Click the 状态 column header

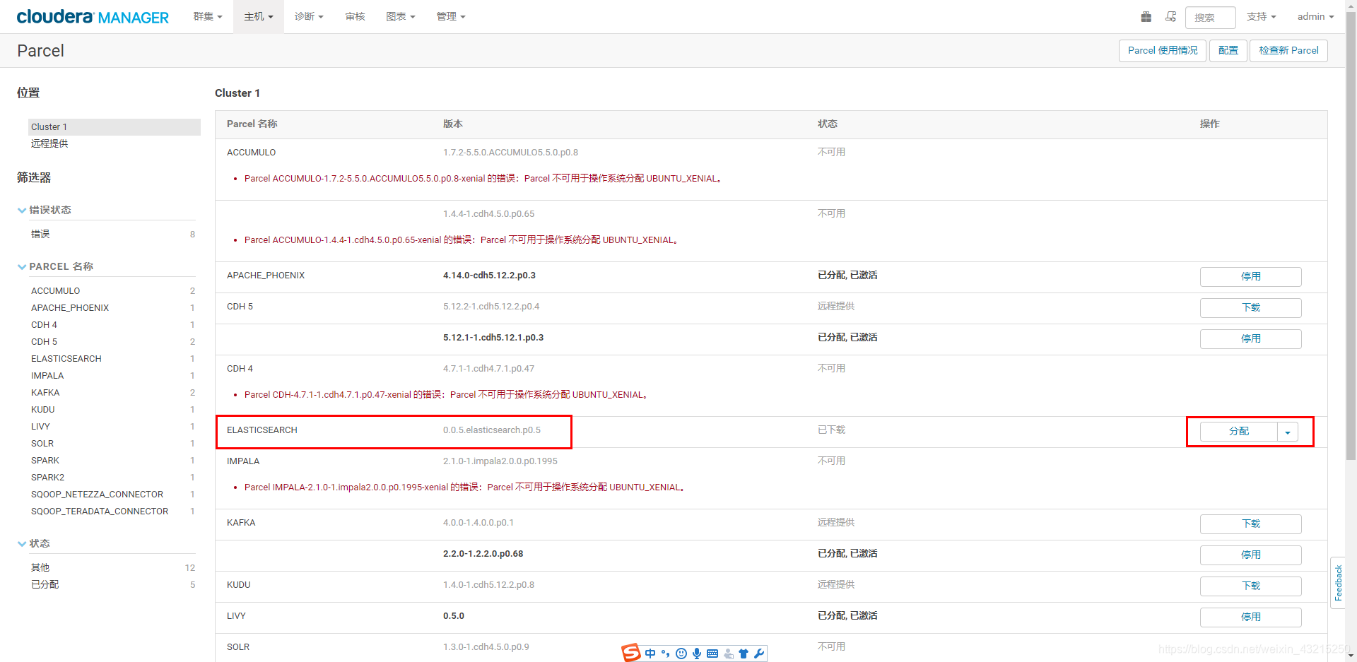(x=828, y=124)
